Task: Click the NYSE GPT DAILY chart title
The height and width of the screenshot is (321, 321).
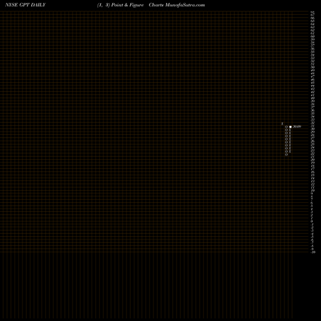Action: [x=25, y=5]
